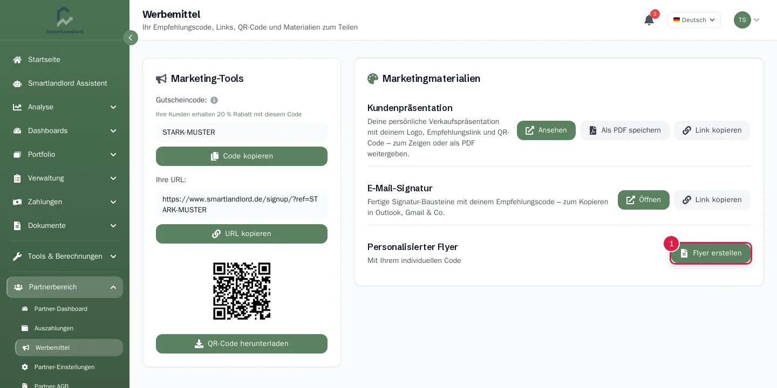This screenshot has width=777, height=388.
Task: Expand the Zahlungen menu chevron
Action: pos(113,202)
